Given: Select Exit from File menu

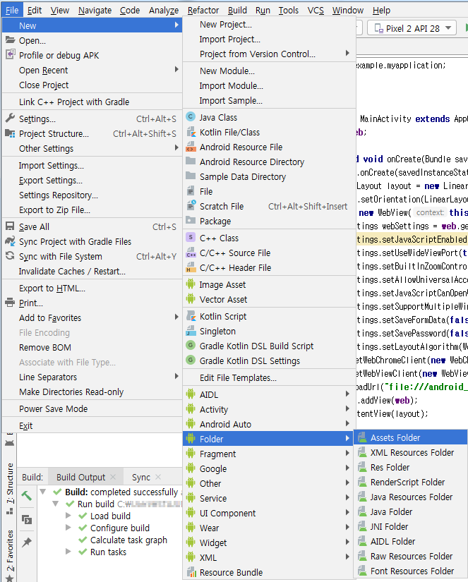Looking at the screenshot, I should tap(92, 425).
